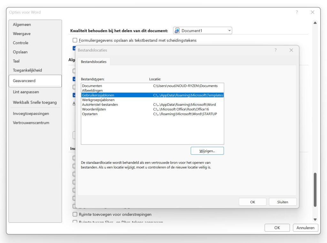The width and height of the screenshot is (327, 243).
Task: Click the Word\STARTUP location path
Action: (185, 114)
